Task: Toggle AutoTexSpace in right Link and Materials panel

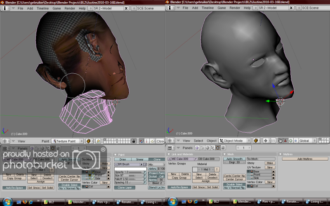Action: coord(179,187)
